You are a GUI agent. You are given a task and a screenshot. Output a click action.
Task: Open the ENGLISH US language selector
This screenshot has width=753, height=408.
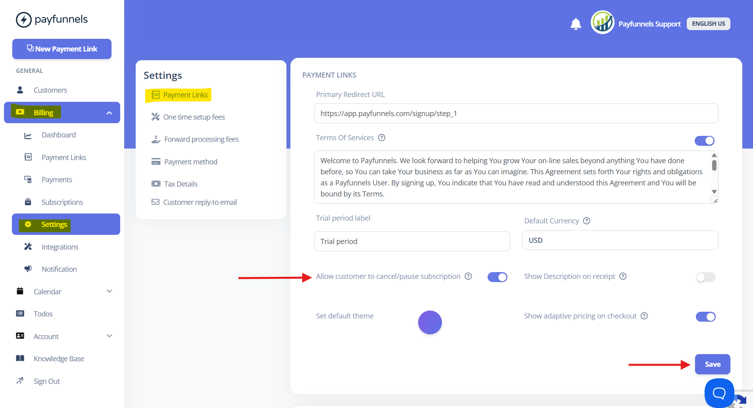pyautogui.click(x=709, y=24)
